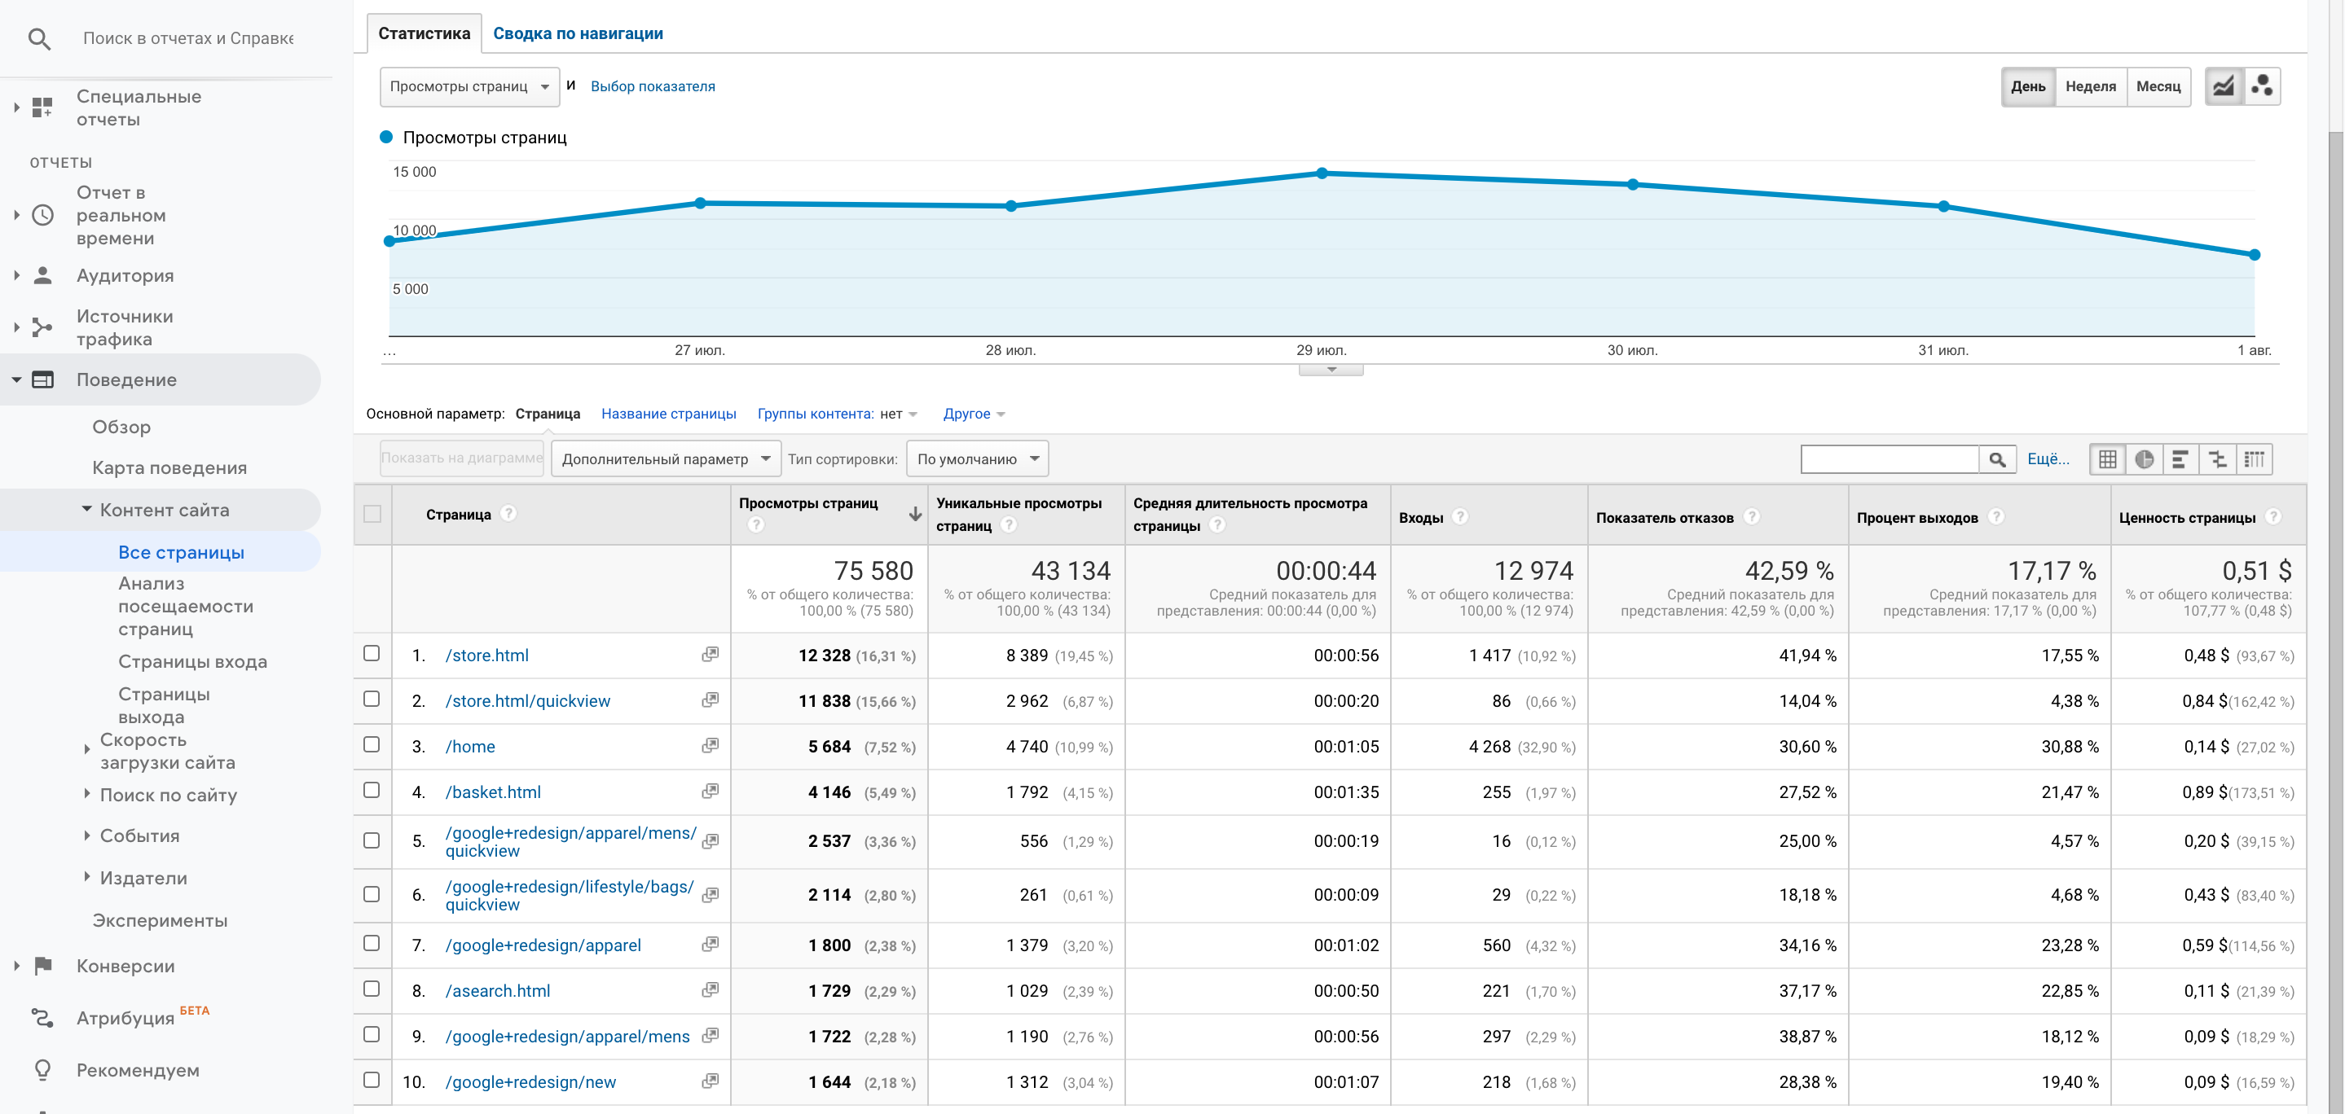Select the Статистика tab
The width and height of the screenshot is (2345, 1114).
[425, 33]
